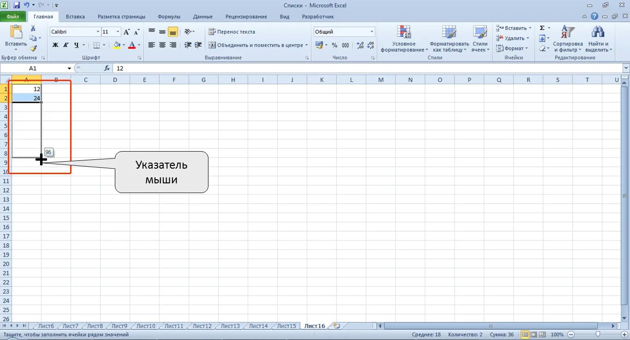Save workbook from quick access toolbar
This screenshot has height=340, width=630.
[17, 5]
